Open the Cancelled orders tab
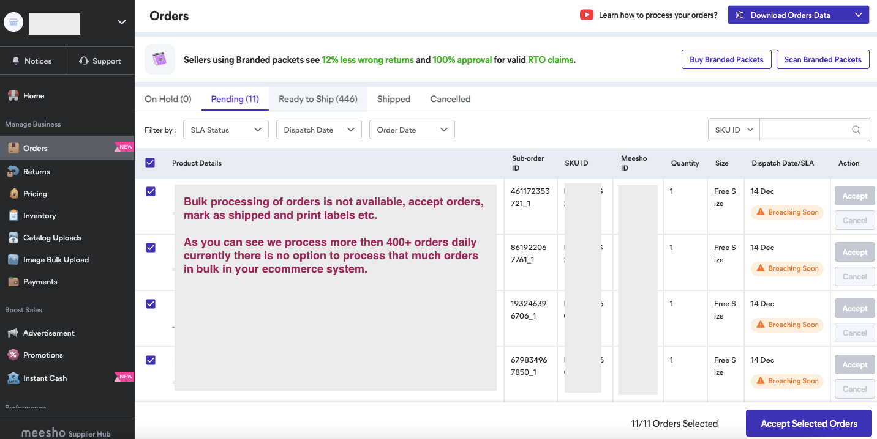This screenshot has height=439, width=877. [450, 99]
